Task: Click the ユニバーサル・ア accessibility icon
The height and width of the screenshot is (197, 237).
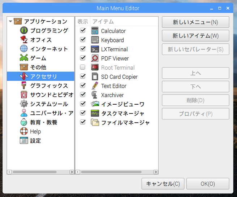Action: pyautogui.click(x=24, y=113)
